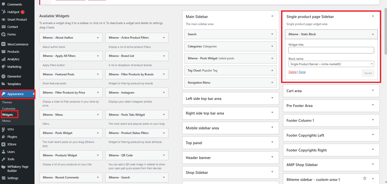387x184 pixels.
Task: Click the Marketing megaphone icon
Action: (x=3, y=67)
